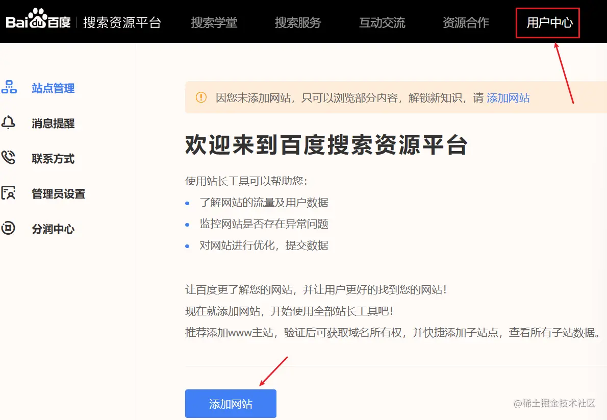This screenshot has width=607, height=420.
Task: Follow the 添加网站 link in notice
Action: pos(508,97)
